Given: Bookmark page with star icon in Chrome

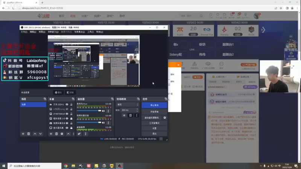Looking at the screenshot, I should 281,8.
